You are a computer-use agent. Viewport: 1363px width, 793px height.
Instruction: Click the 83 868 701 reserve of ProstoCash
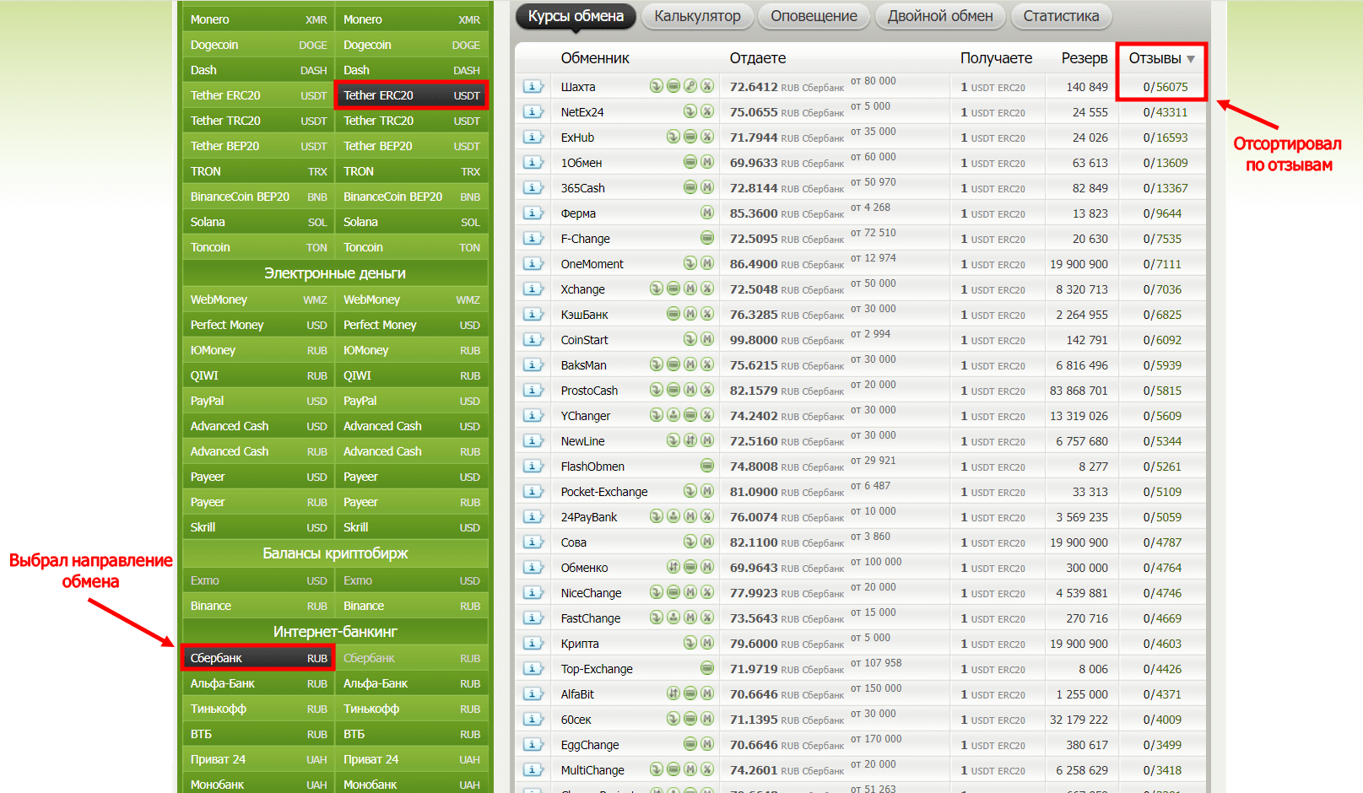(1079, 391)
